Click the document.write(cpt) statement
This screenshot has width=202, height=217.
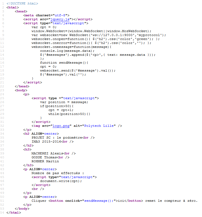coord(61,181)
